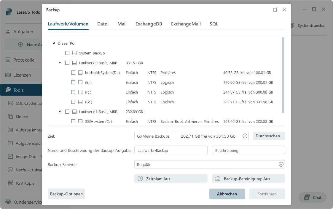Open the Notfall-Laufwerk tool
Screen dimensions: 333x209
click(x=25, y=170)
